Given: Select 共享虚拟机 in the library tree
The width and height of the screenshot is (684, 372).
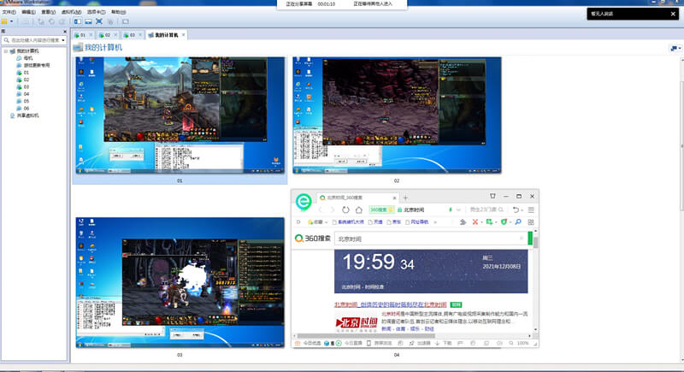Looking at the screenshot, I should 27,115.
